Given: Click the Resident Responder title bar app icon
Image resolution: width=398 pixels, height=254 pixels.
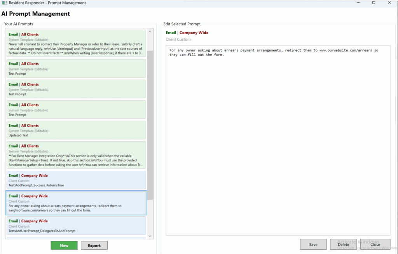Looking at the screenshot, I should tap(4, 3).
